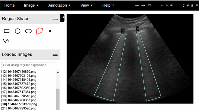This screenshot has width=199, height=110.
Task: Select image [20] 1646467781279.png
Action: [19, 104]
